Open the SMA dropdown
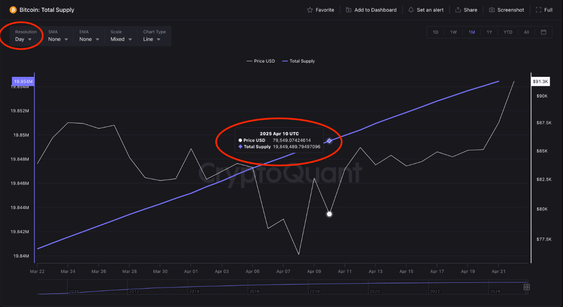Viewport: 563px width, 307px height. point(57,39)
